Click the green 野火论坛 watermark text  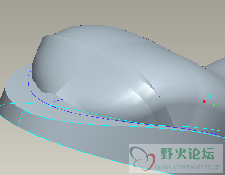pos(187,153)
